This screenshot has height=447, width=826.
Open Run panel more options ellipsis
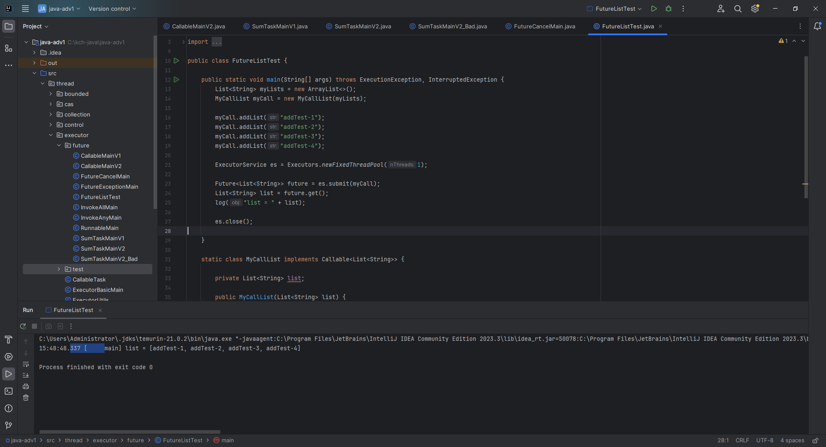click(x=71, y=326)
